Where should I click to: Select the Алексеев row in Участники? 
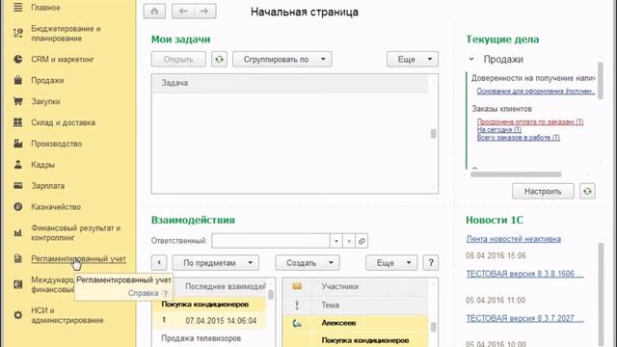pyautogui.click(x=356, y=324)
